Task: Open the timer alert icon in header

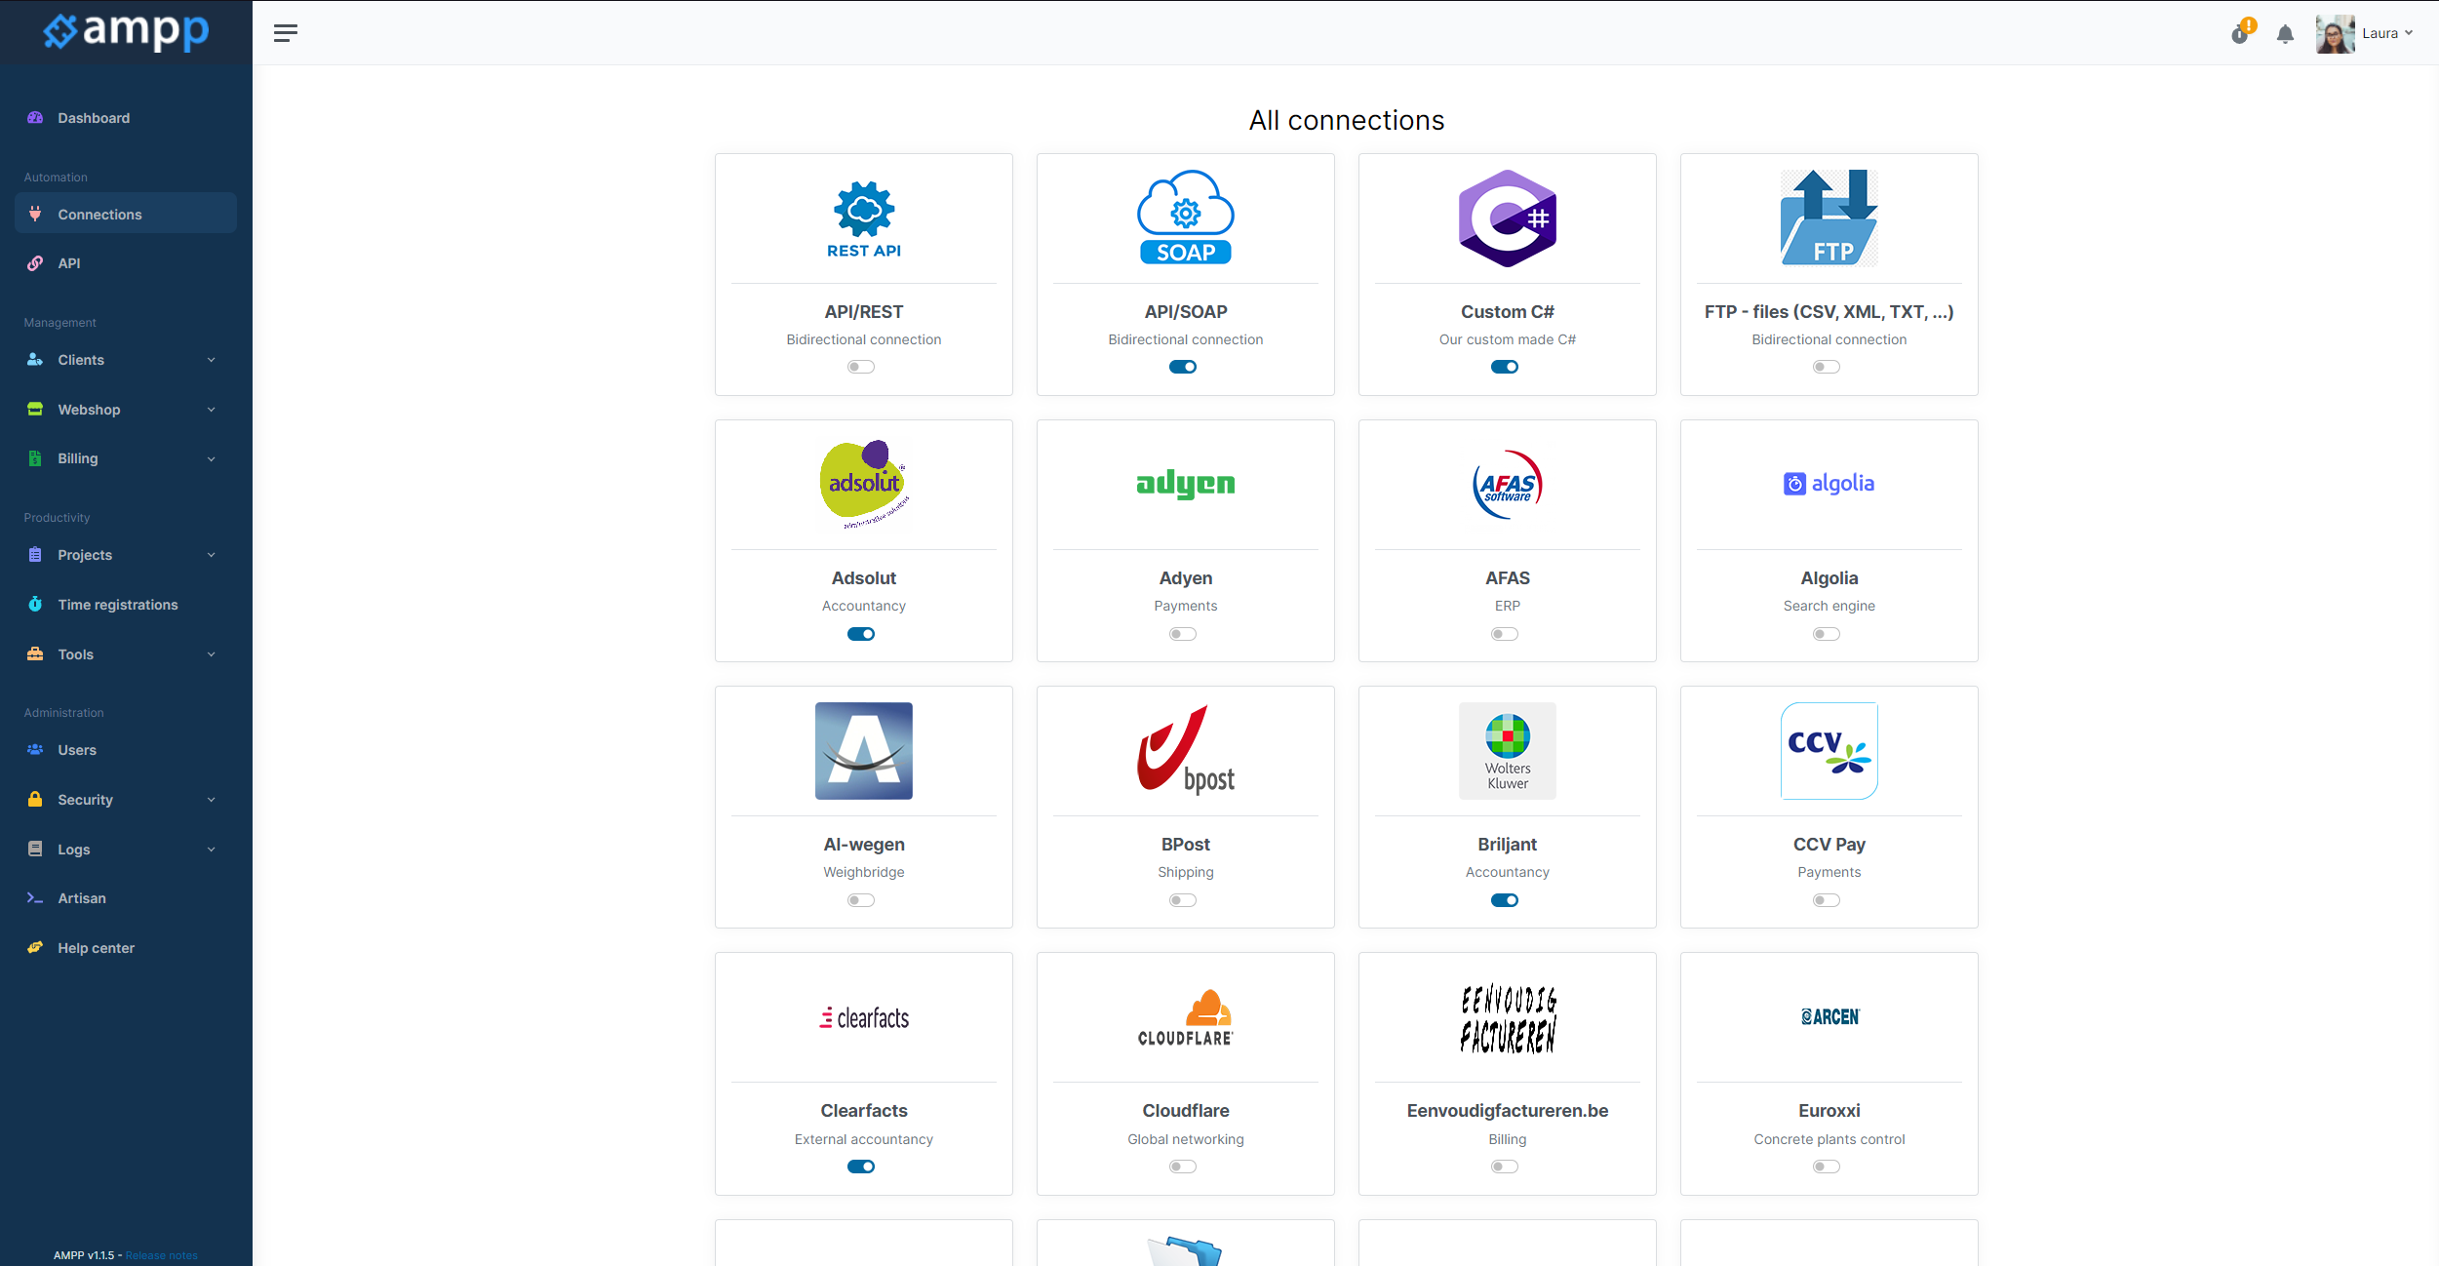Action: click(2241, 33)
